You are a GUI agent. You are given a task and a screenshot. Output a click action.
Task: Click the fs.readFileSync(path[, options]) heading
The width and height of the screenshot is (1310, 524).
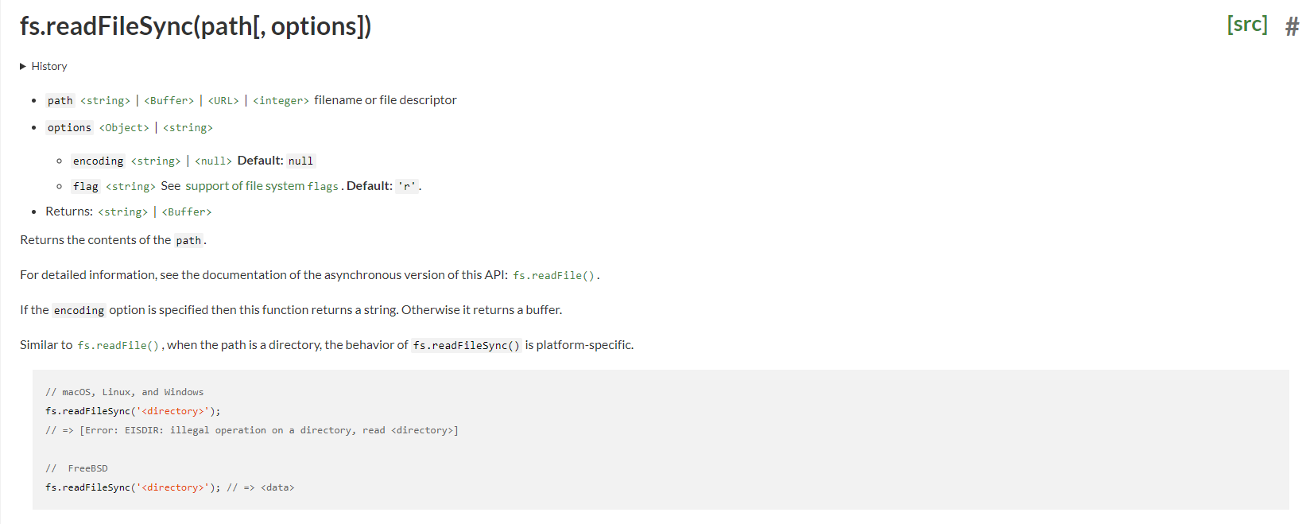[x=196, y=26]
